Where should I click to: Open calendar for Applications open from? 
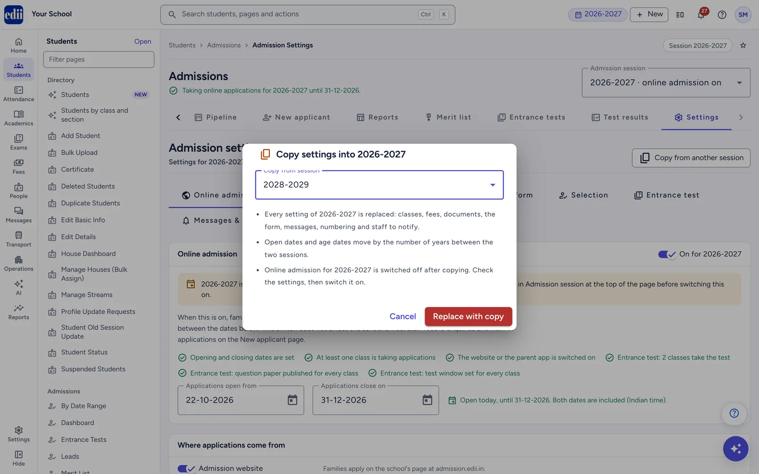pyautogui.click(x=293, y=400)
